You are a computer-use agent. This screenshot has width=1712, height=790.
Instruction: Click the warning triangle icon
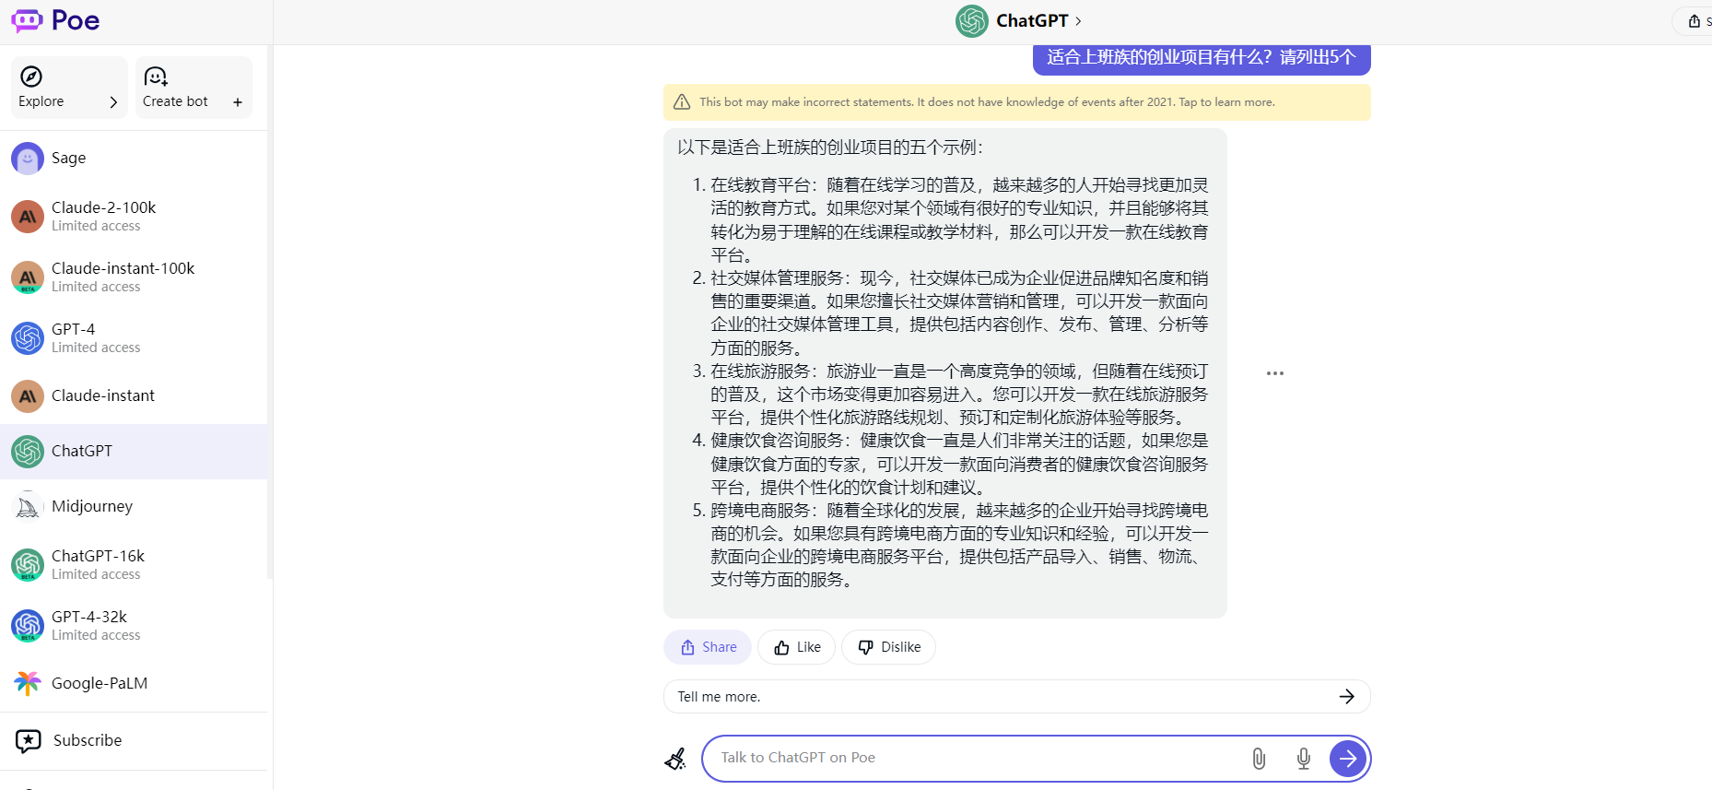coord(682,102)
